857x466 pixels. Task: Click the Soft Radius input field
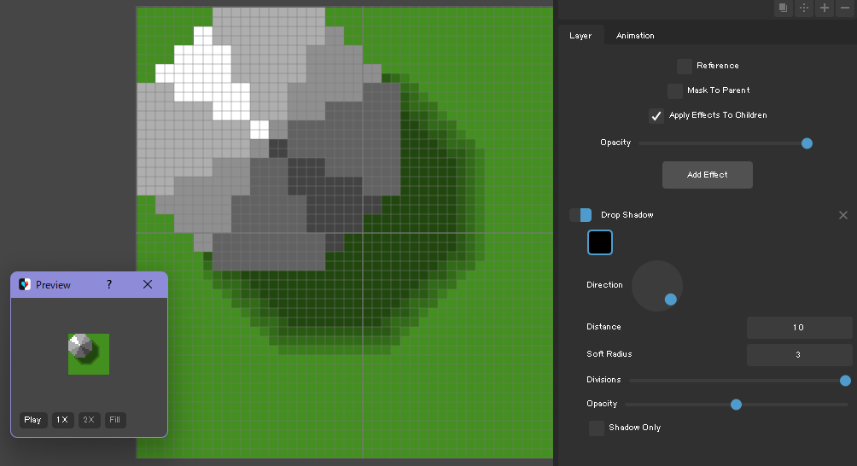click(799, 354)
